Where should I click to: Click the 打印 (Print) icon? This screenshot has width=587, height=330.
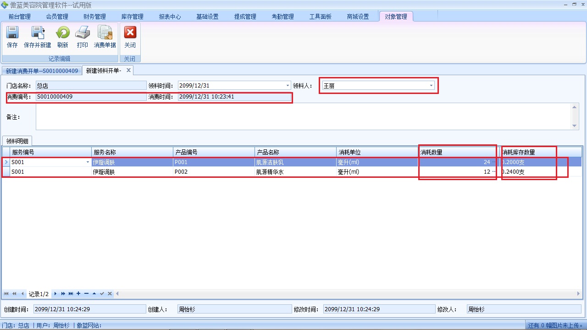pos(83,37)
